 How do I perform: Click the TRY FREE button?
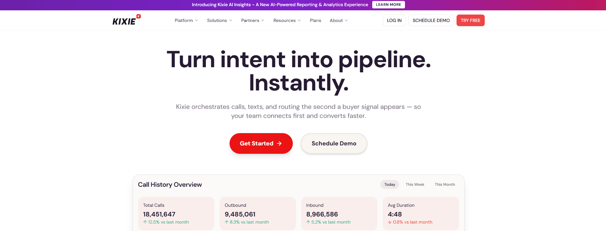tap(470, 20)
